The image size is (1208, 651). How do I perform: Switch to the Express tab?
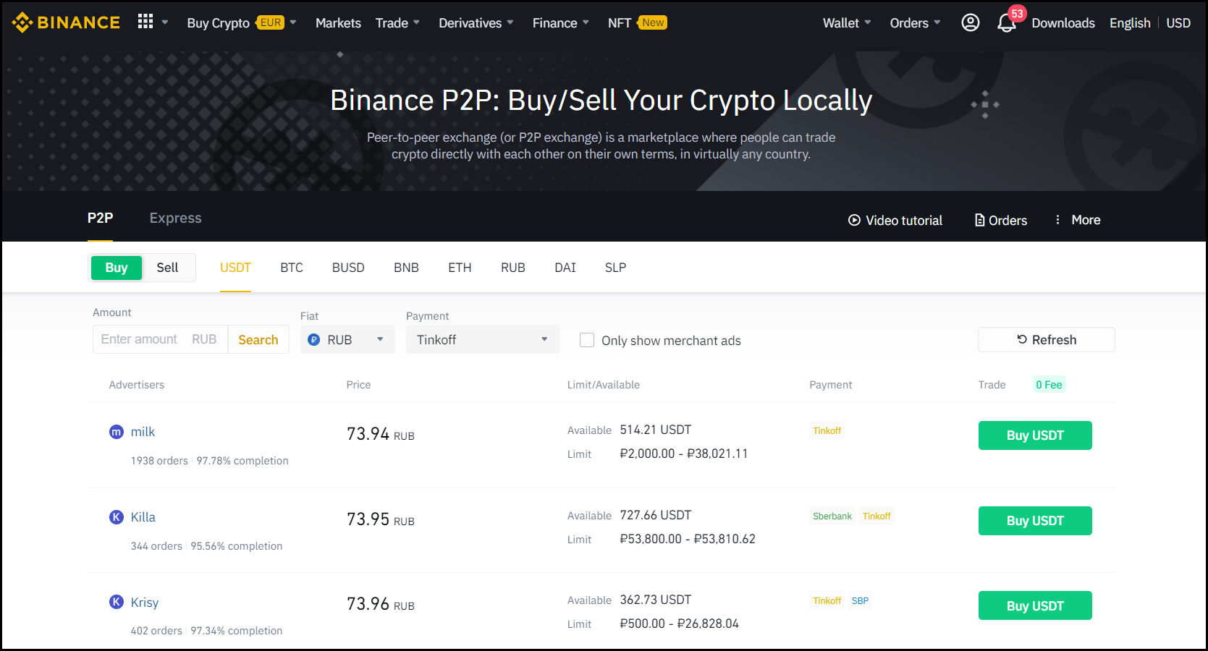175,218
